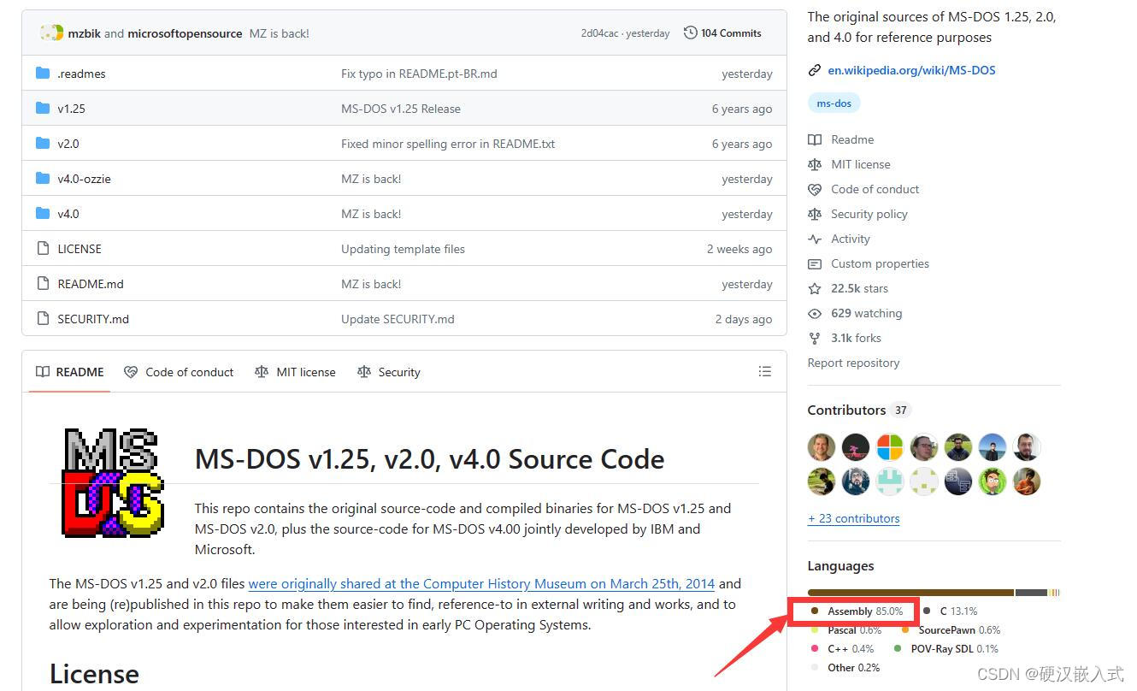Click the SECURITY.md file icon
Screen dimensions: 1137x691
[43, 319]
